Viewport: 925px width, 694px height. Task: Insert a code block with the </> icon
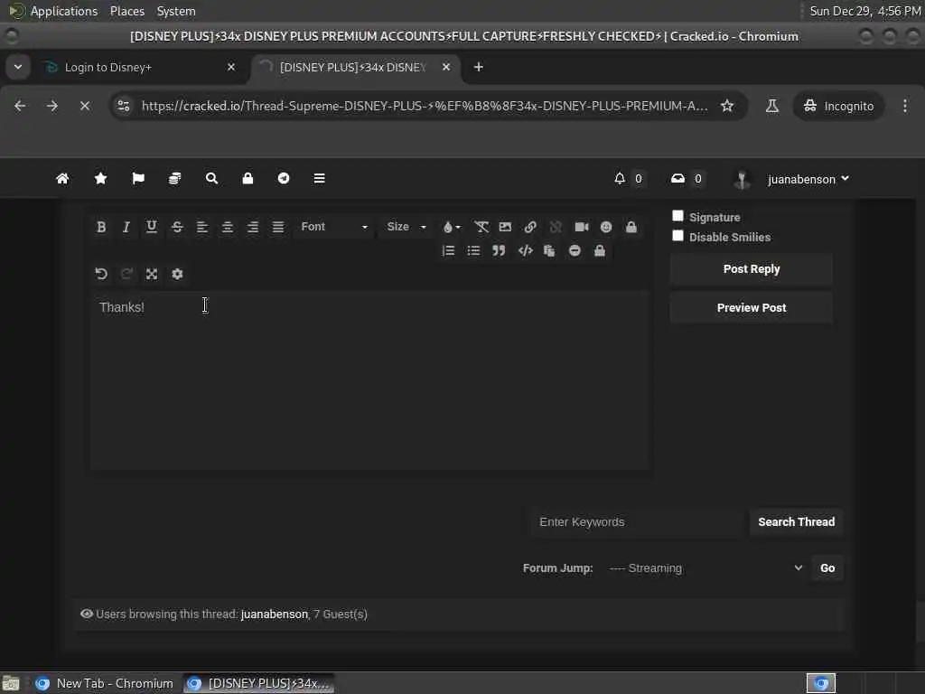(525, 251)
